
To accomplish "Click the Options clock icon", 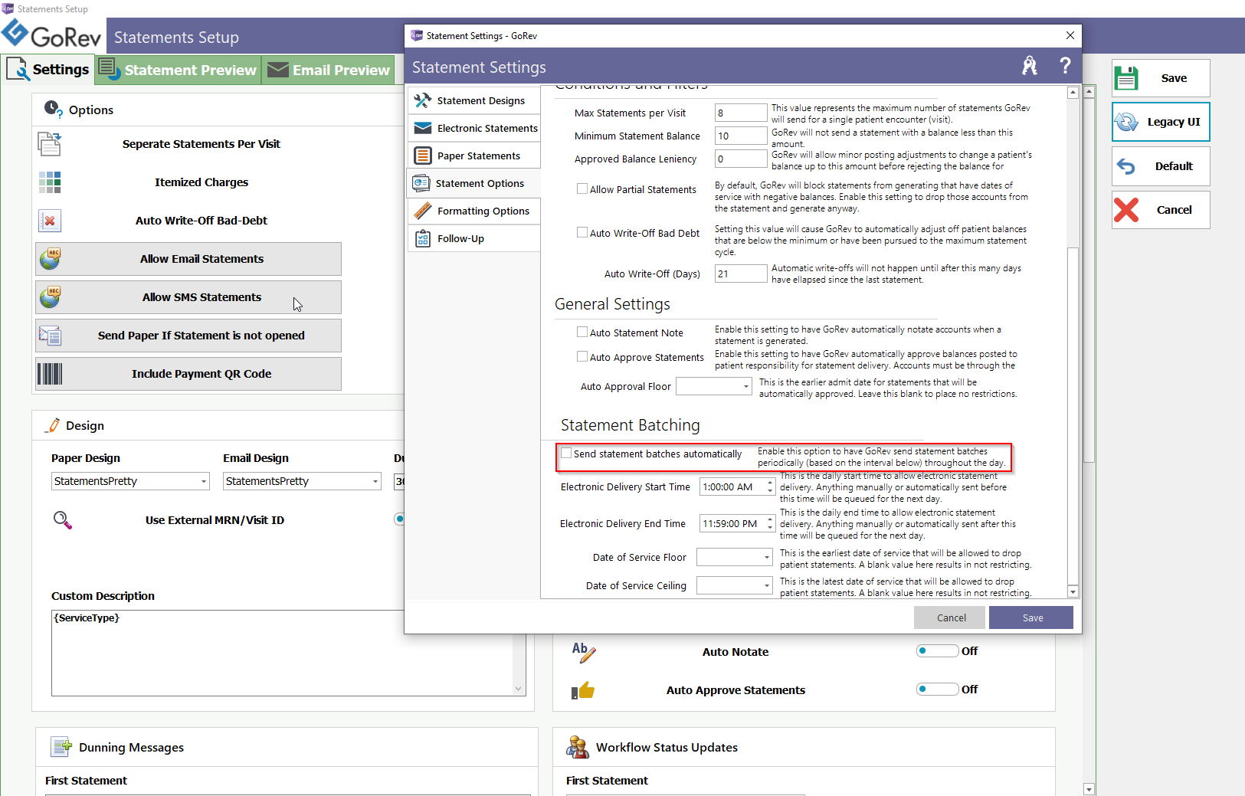I will 53,109.
